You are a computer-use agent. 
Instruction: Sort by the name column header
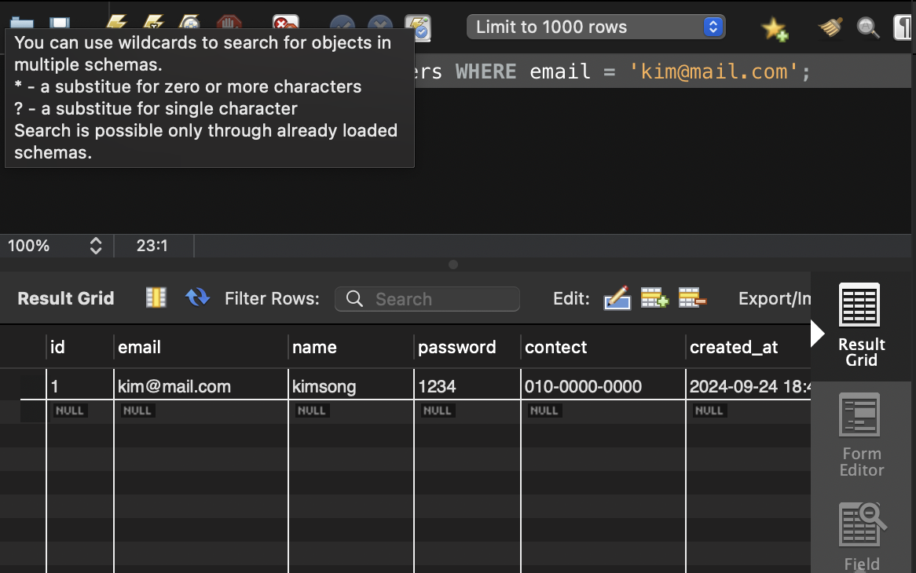click(x=350, y=347)
